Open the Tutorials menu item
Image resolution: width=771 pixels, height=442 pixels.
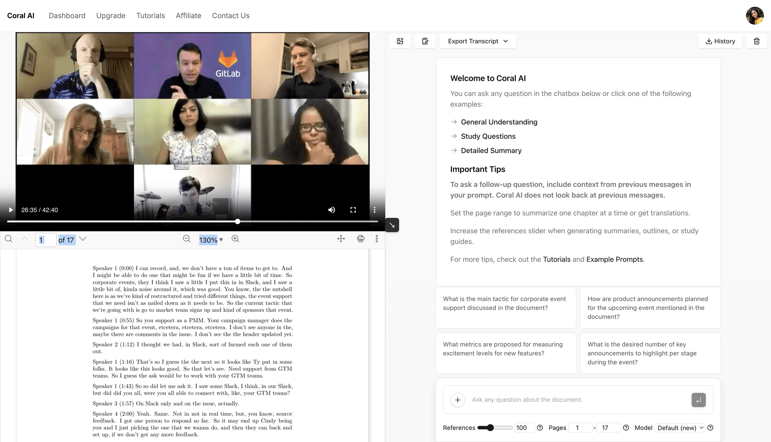(x=150, y=15)
